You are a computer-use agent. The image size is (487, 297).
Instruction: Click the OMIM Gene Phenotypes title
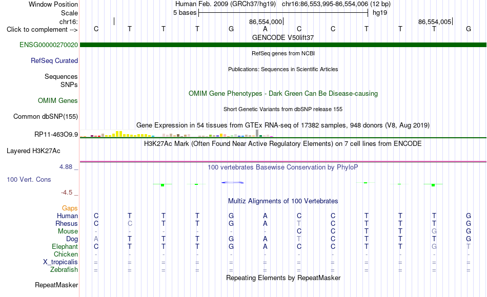[x=283, y=93]
